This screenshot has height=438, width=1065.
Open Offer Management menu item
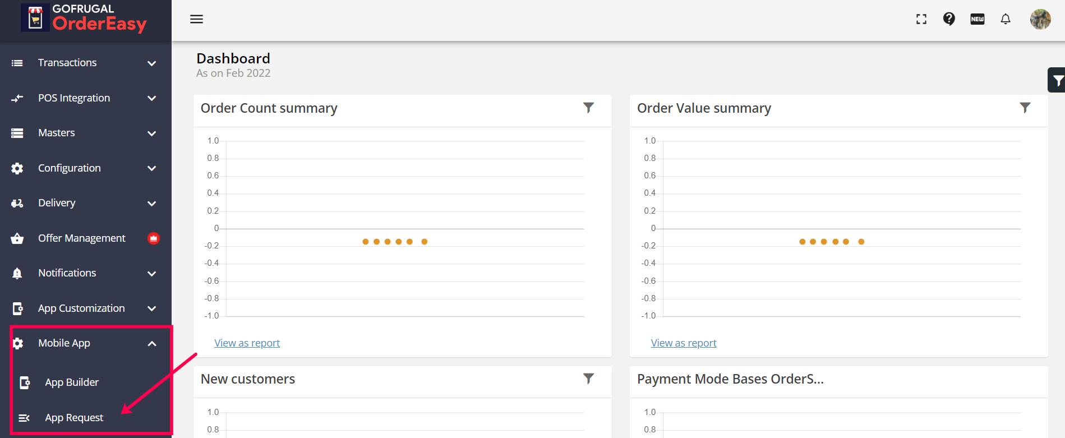point(82,238)
